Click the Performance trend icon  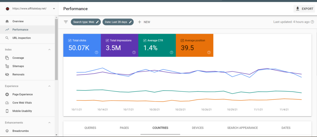click(7, 30)
